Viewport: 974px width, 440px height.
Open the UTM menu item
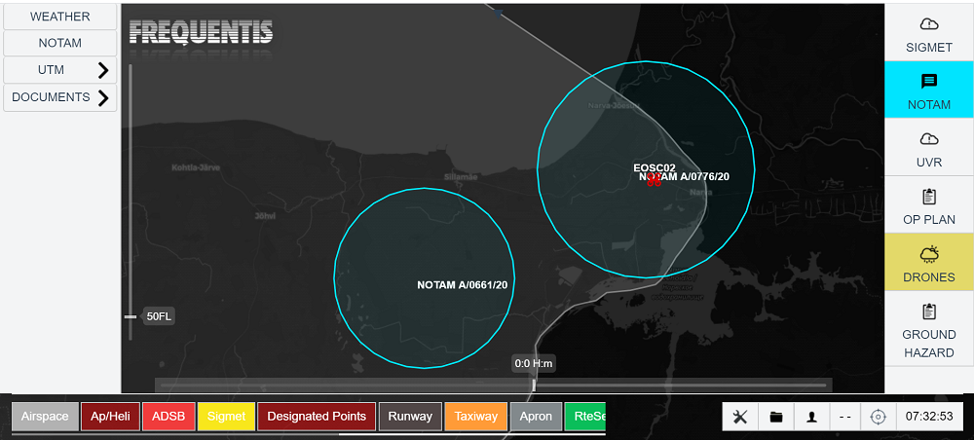click(60, 70)
